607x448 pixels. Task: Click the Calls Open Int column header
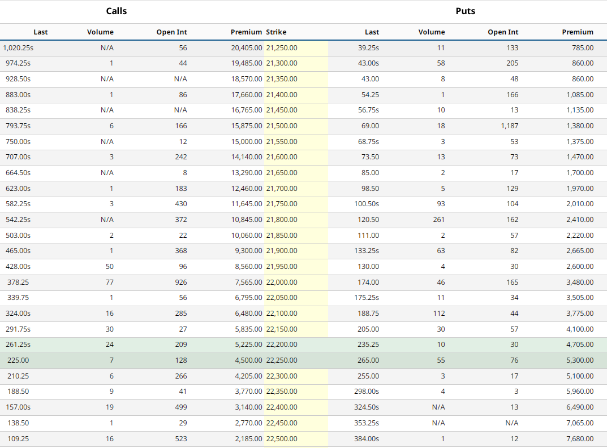(x=171, y=32)
